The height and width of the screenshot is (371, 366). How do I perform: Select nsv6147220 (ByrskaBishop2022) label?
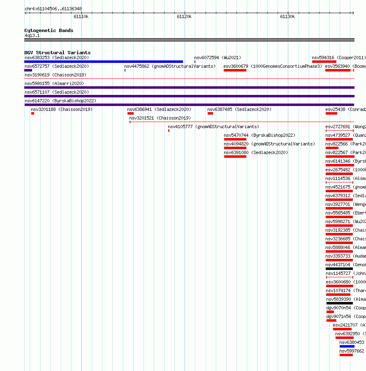click(60, 101)
